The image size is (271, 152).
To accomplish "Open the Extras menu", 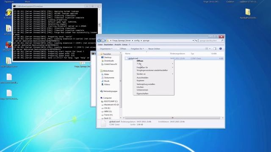I will (x=125, y=45).
